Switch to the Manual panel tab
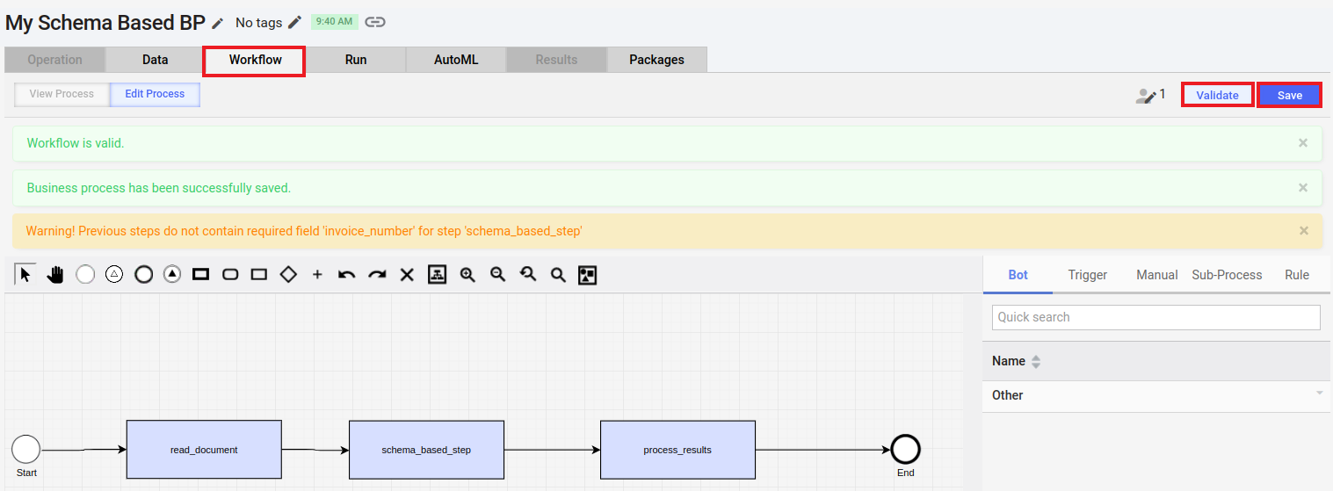This screenshot has width=1333, height=491. pyautogui.click(x=1156, y=275)
